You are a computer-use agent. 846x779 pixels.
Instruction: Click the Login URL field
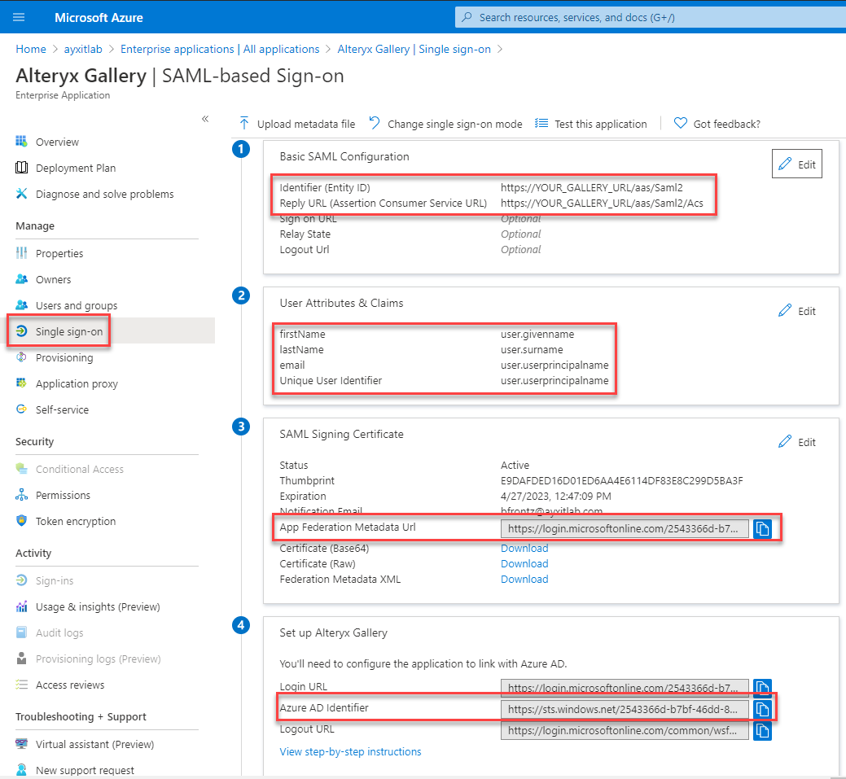click(x=625, y=688)
